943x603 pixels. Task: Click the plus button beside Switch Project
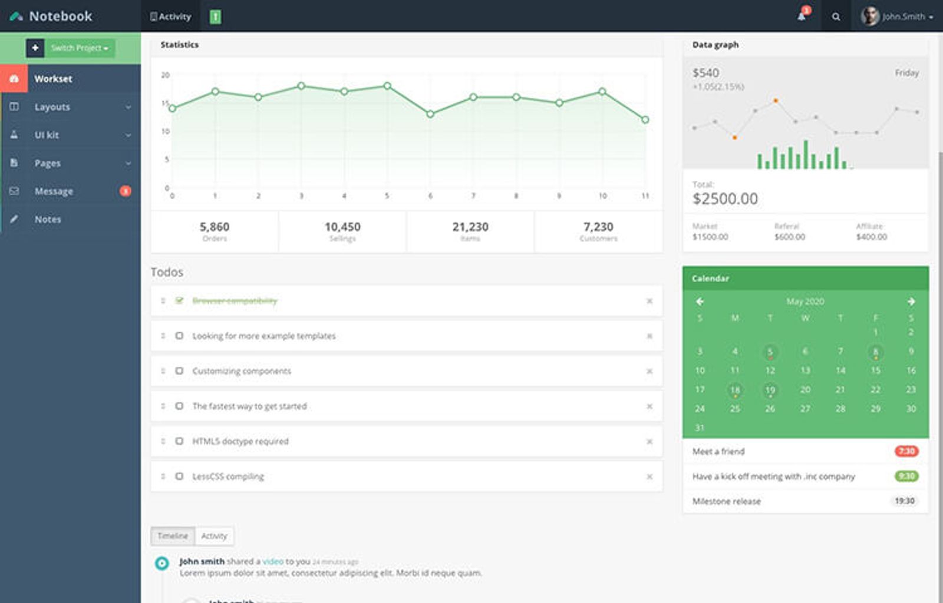click(35, 48)
